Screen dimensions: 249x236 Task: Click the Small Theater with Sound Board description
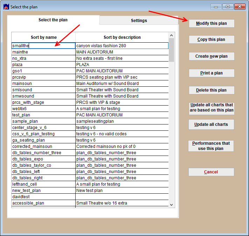click(122, 90)
